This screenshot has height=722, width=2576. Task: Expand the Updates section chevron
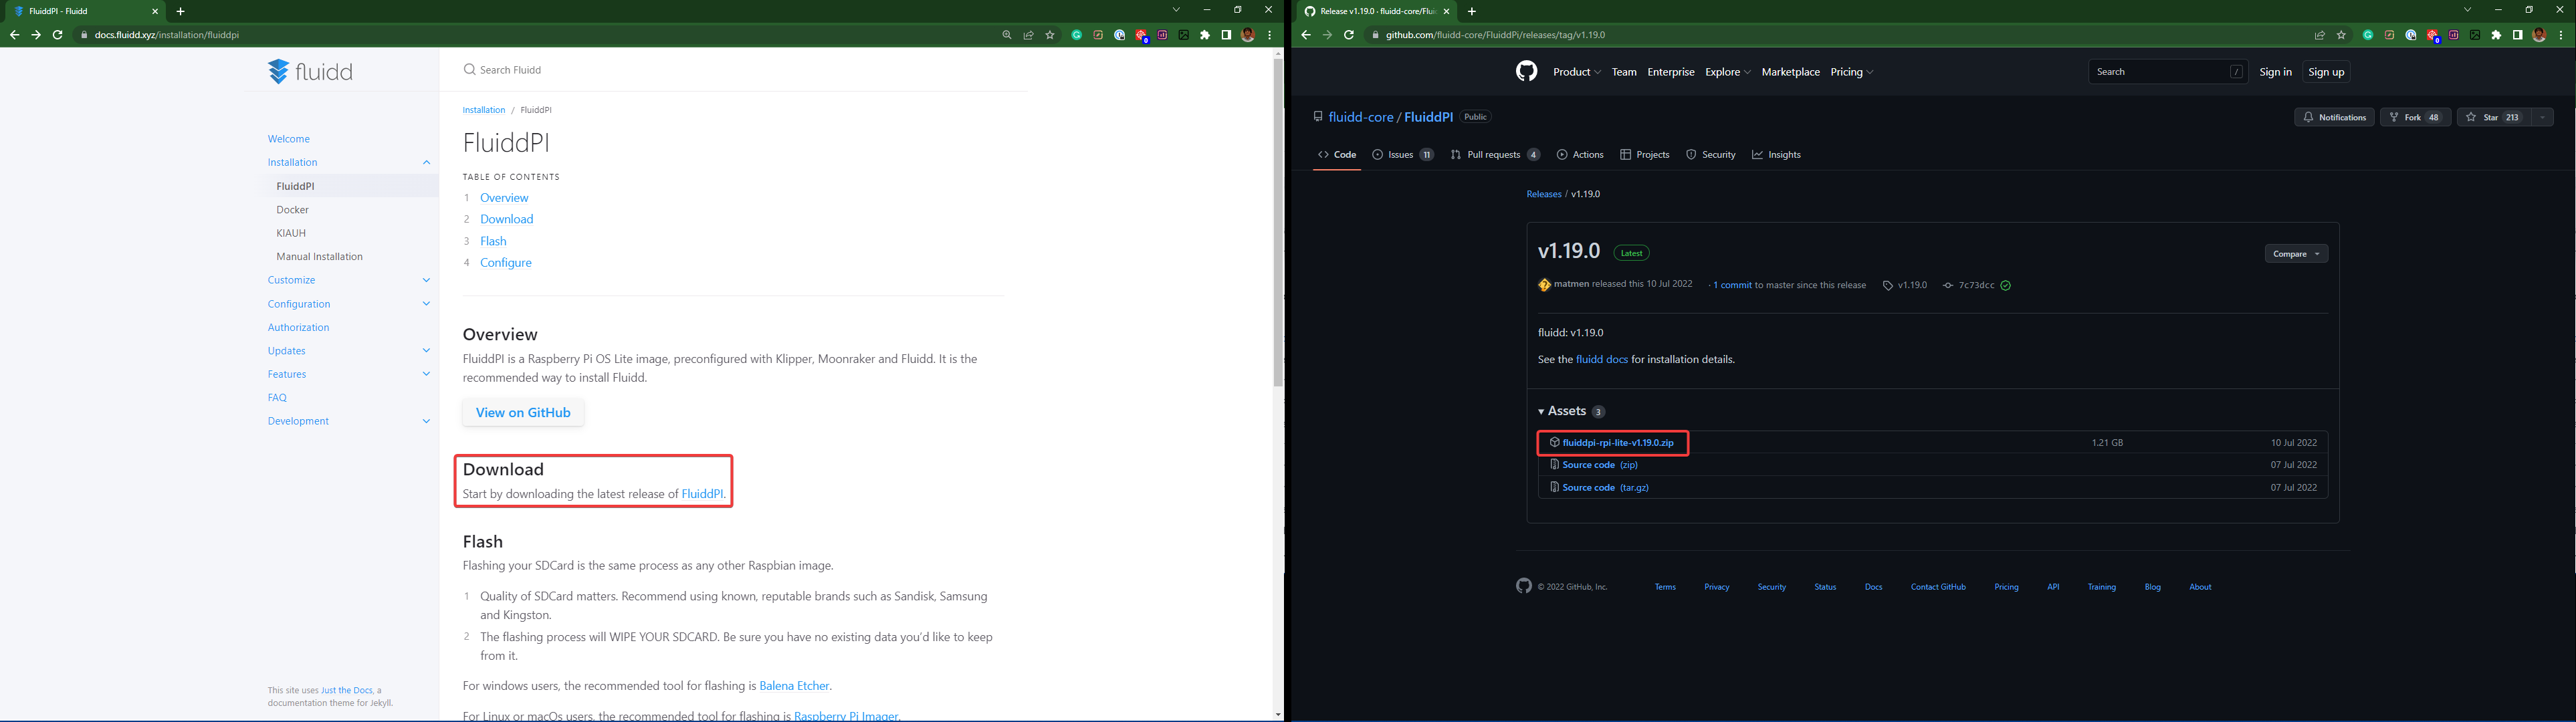pyautogui.click(x=426, y=351)
